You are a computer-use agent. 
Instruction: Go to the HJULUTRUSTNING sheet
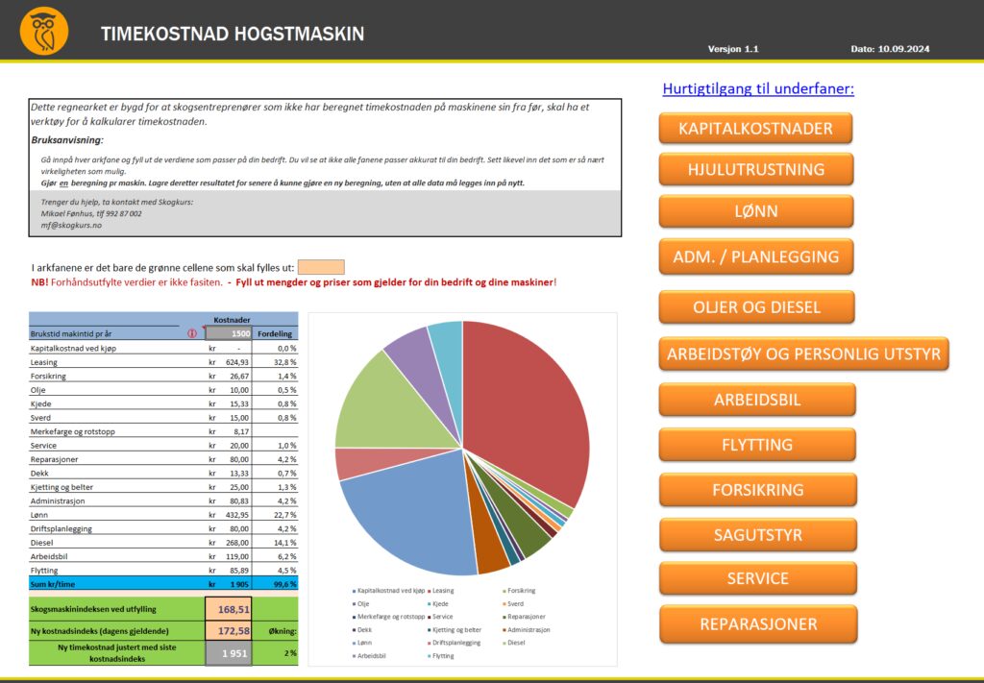pos(755,169)
